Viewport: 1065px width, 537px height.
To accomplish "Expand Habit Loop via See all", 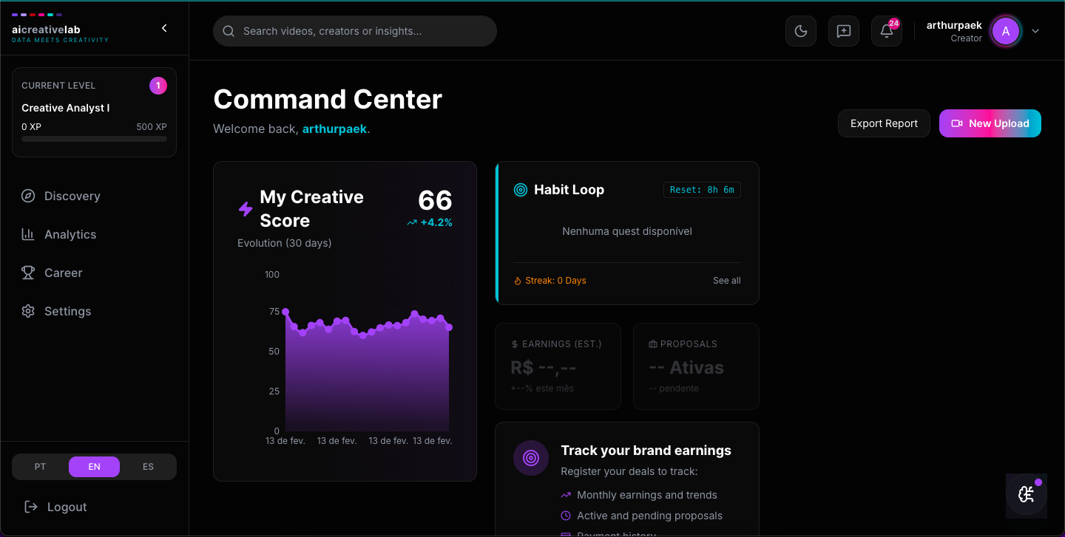I will click(x=726, y=280).
